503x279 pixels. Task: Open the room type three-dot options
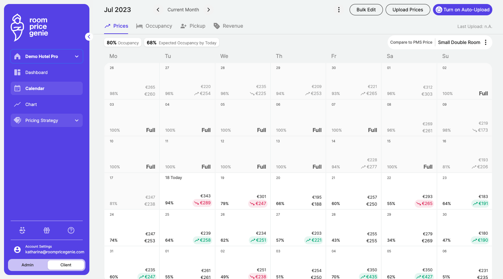pos(486,42)
